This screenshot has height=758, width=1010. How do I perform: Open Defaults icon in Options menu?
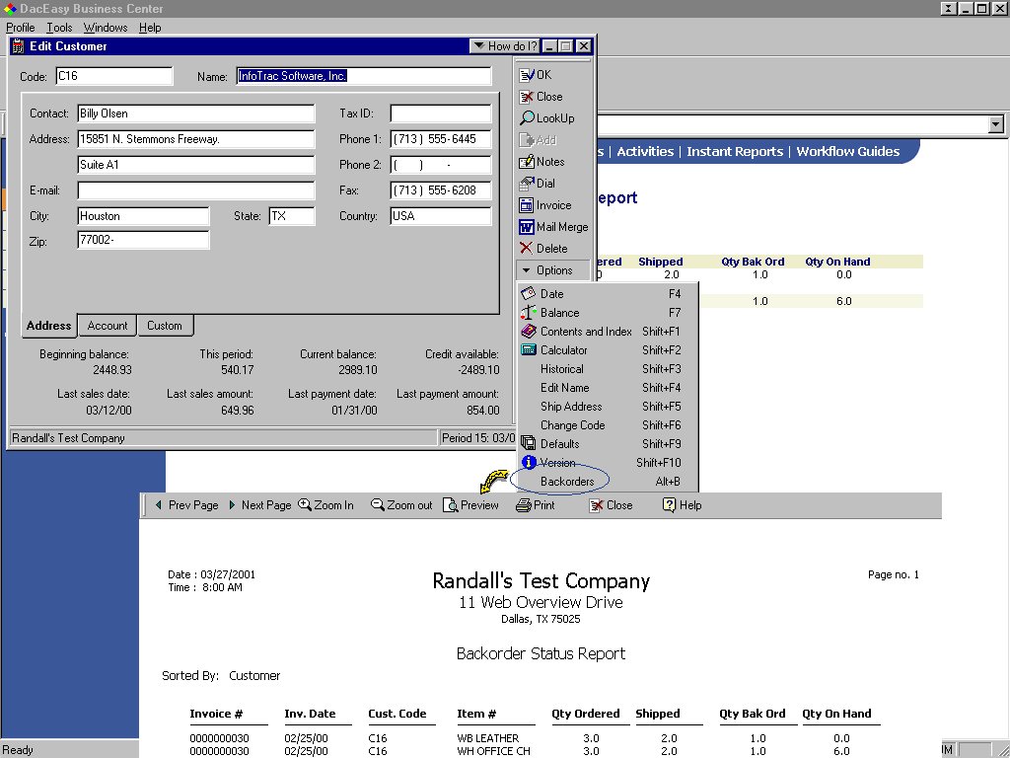tap(529, 443)
